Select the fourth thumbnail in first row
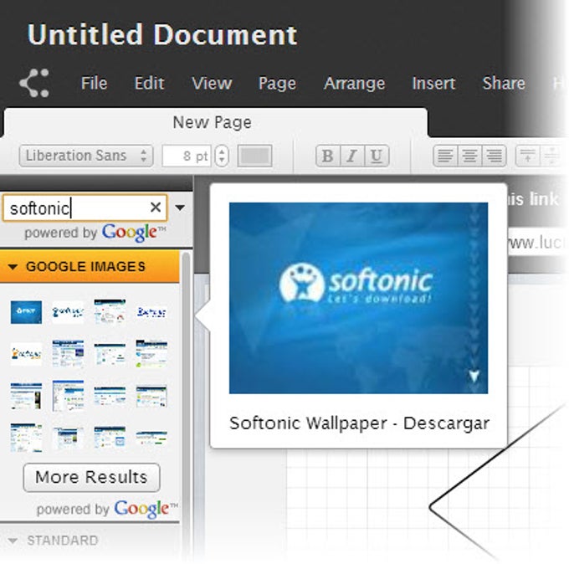The image size is (569, 564). (151, 312)
